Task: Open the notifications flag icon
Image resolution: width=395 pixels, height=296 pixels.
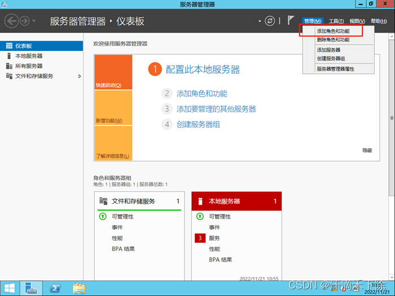Action: [291, 20]
